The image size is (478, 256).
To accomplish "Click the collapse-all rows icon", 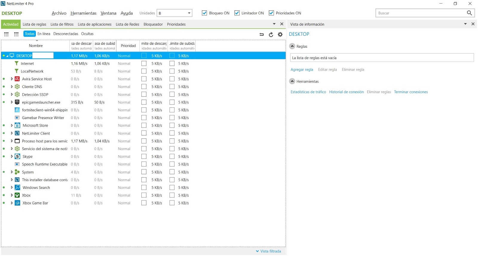I will (262, 34).
